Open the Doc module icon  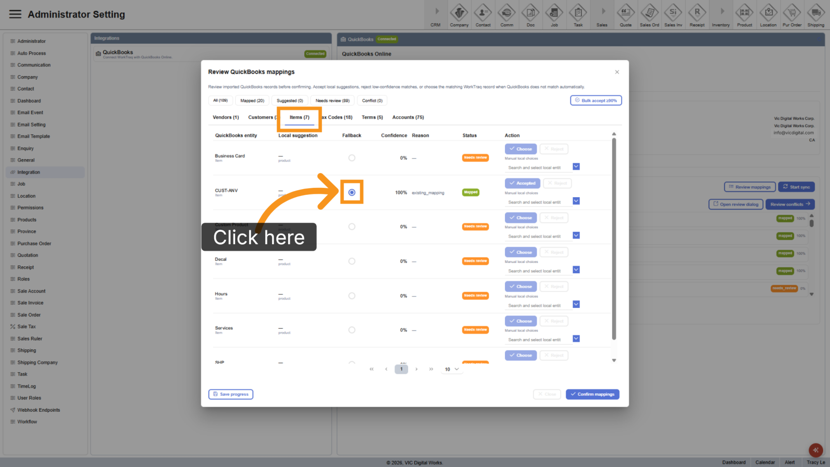530,14
